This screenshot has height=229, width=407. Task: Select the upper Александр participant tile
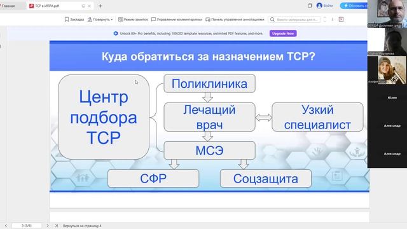pos(387,126)
